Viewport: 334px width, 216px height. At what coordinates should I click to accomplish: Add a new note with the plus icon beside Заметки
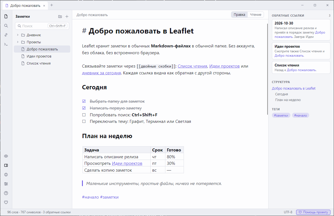click(x=67, y=17)
